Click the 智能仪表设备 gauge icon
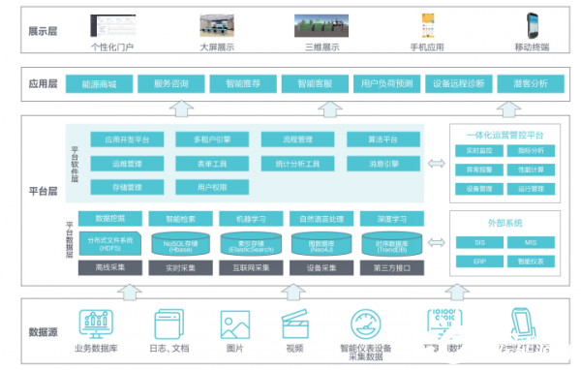 [366, 324]
